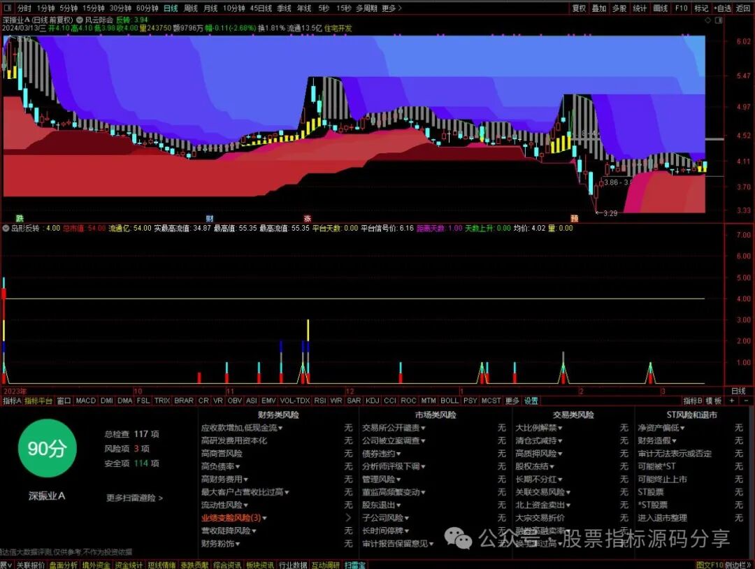The height and width of the screenshot is (569, 755).
Task: Expand the 债券违约 risk item
Action: (382, 454)
